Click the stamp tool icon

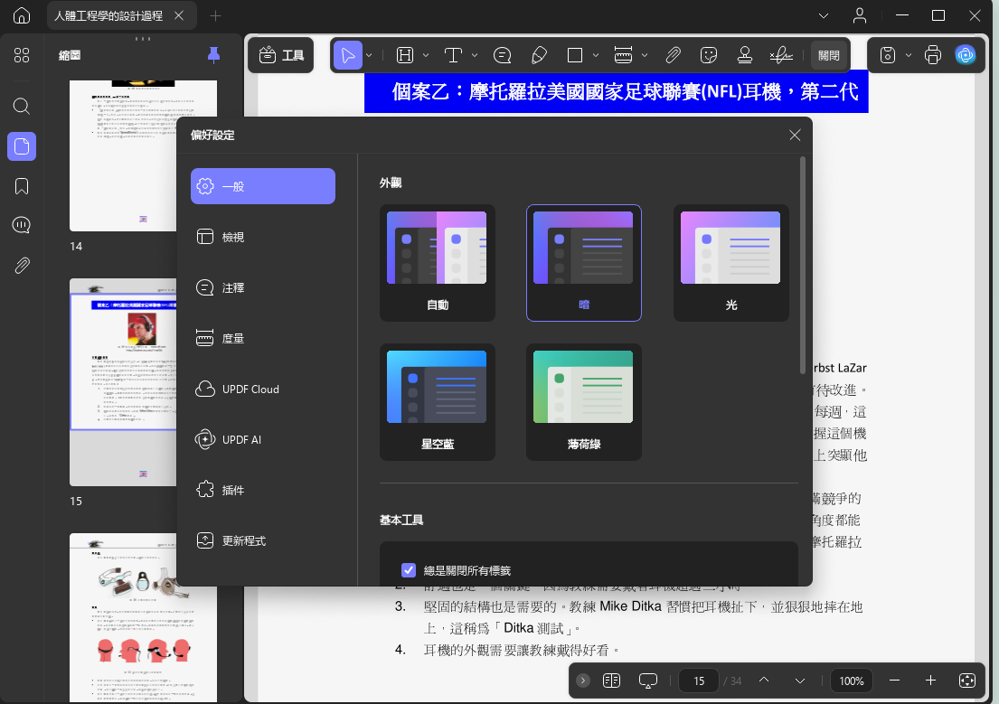[x=745, y=55]
